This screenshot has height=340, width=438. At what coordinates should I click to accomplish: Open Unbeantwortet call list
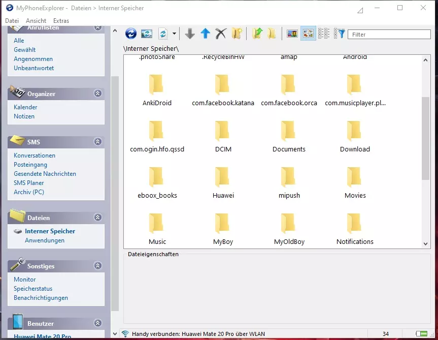point(34,68)
